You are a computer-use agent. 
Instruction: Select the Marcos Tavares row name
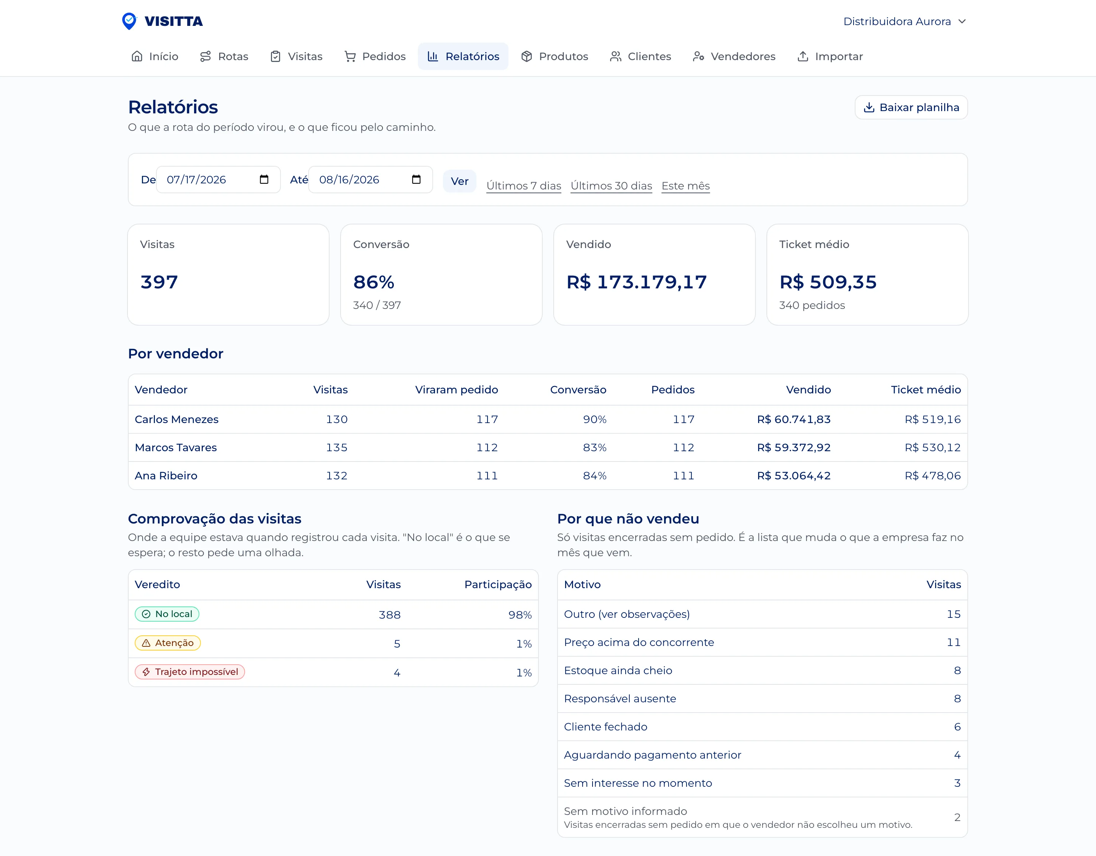tap(176, 447)
